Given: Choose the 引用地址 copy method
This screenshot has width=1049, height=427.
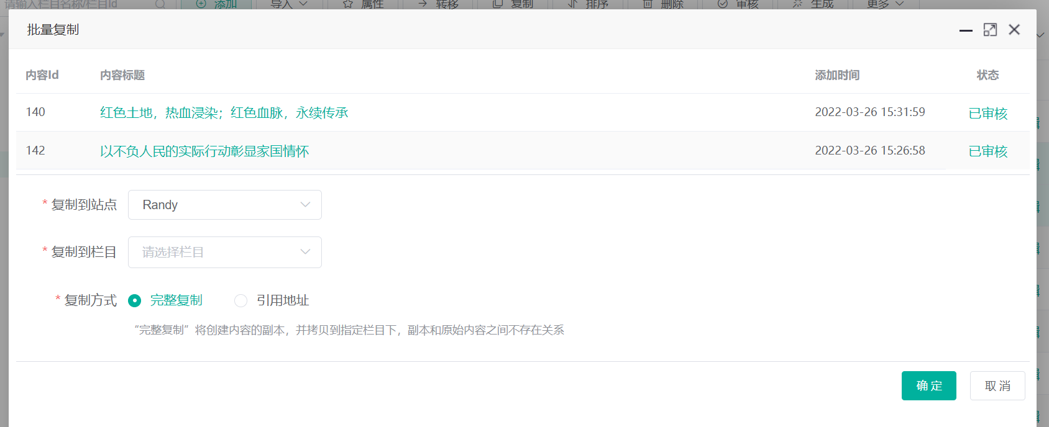Looking at the screenshot, I should click(x=241, y=301).
